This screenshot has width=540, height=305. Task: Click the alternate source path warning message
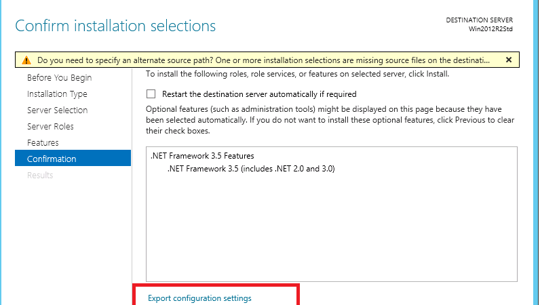263,60
